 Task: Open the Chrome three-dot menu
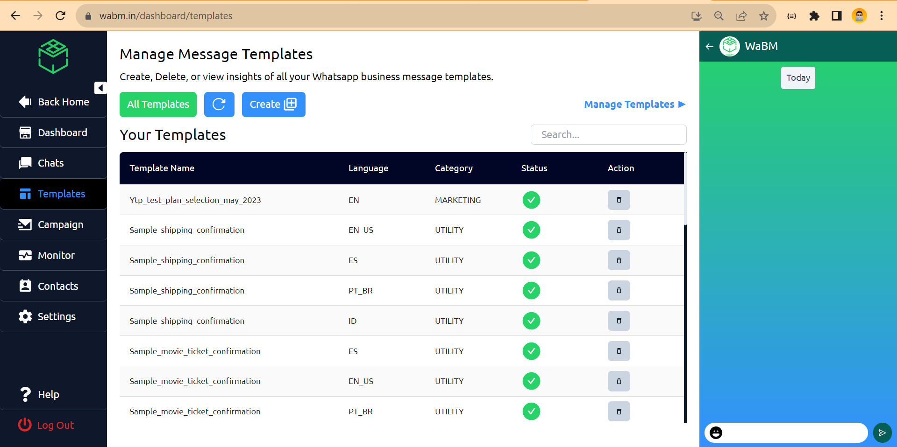click(x=882, y=15)
